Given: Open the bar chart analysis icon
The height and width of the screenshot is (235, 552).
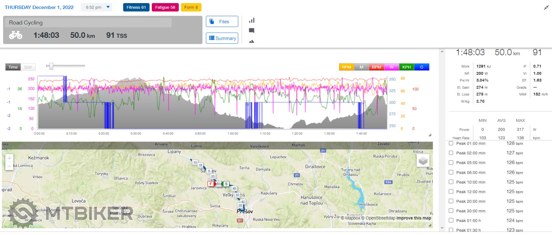Looking at the screenshot, I should pyautogui.click(x=252, y=21).
